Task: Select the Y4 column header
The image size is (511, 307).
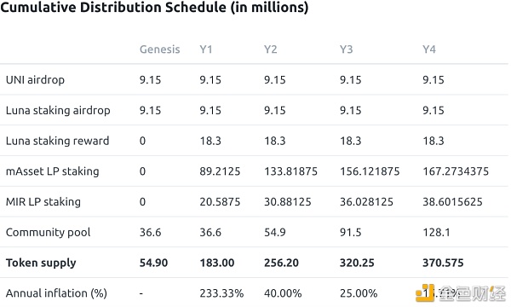Action: [429, 49]
